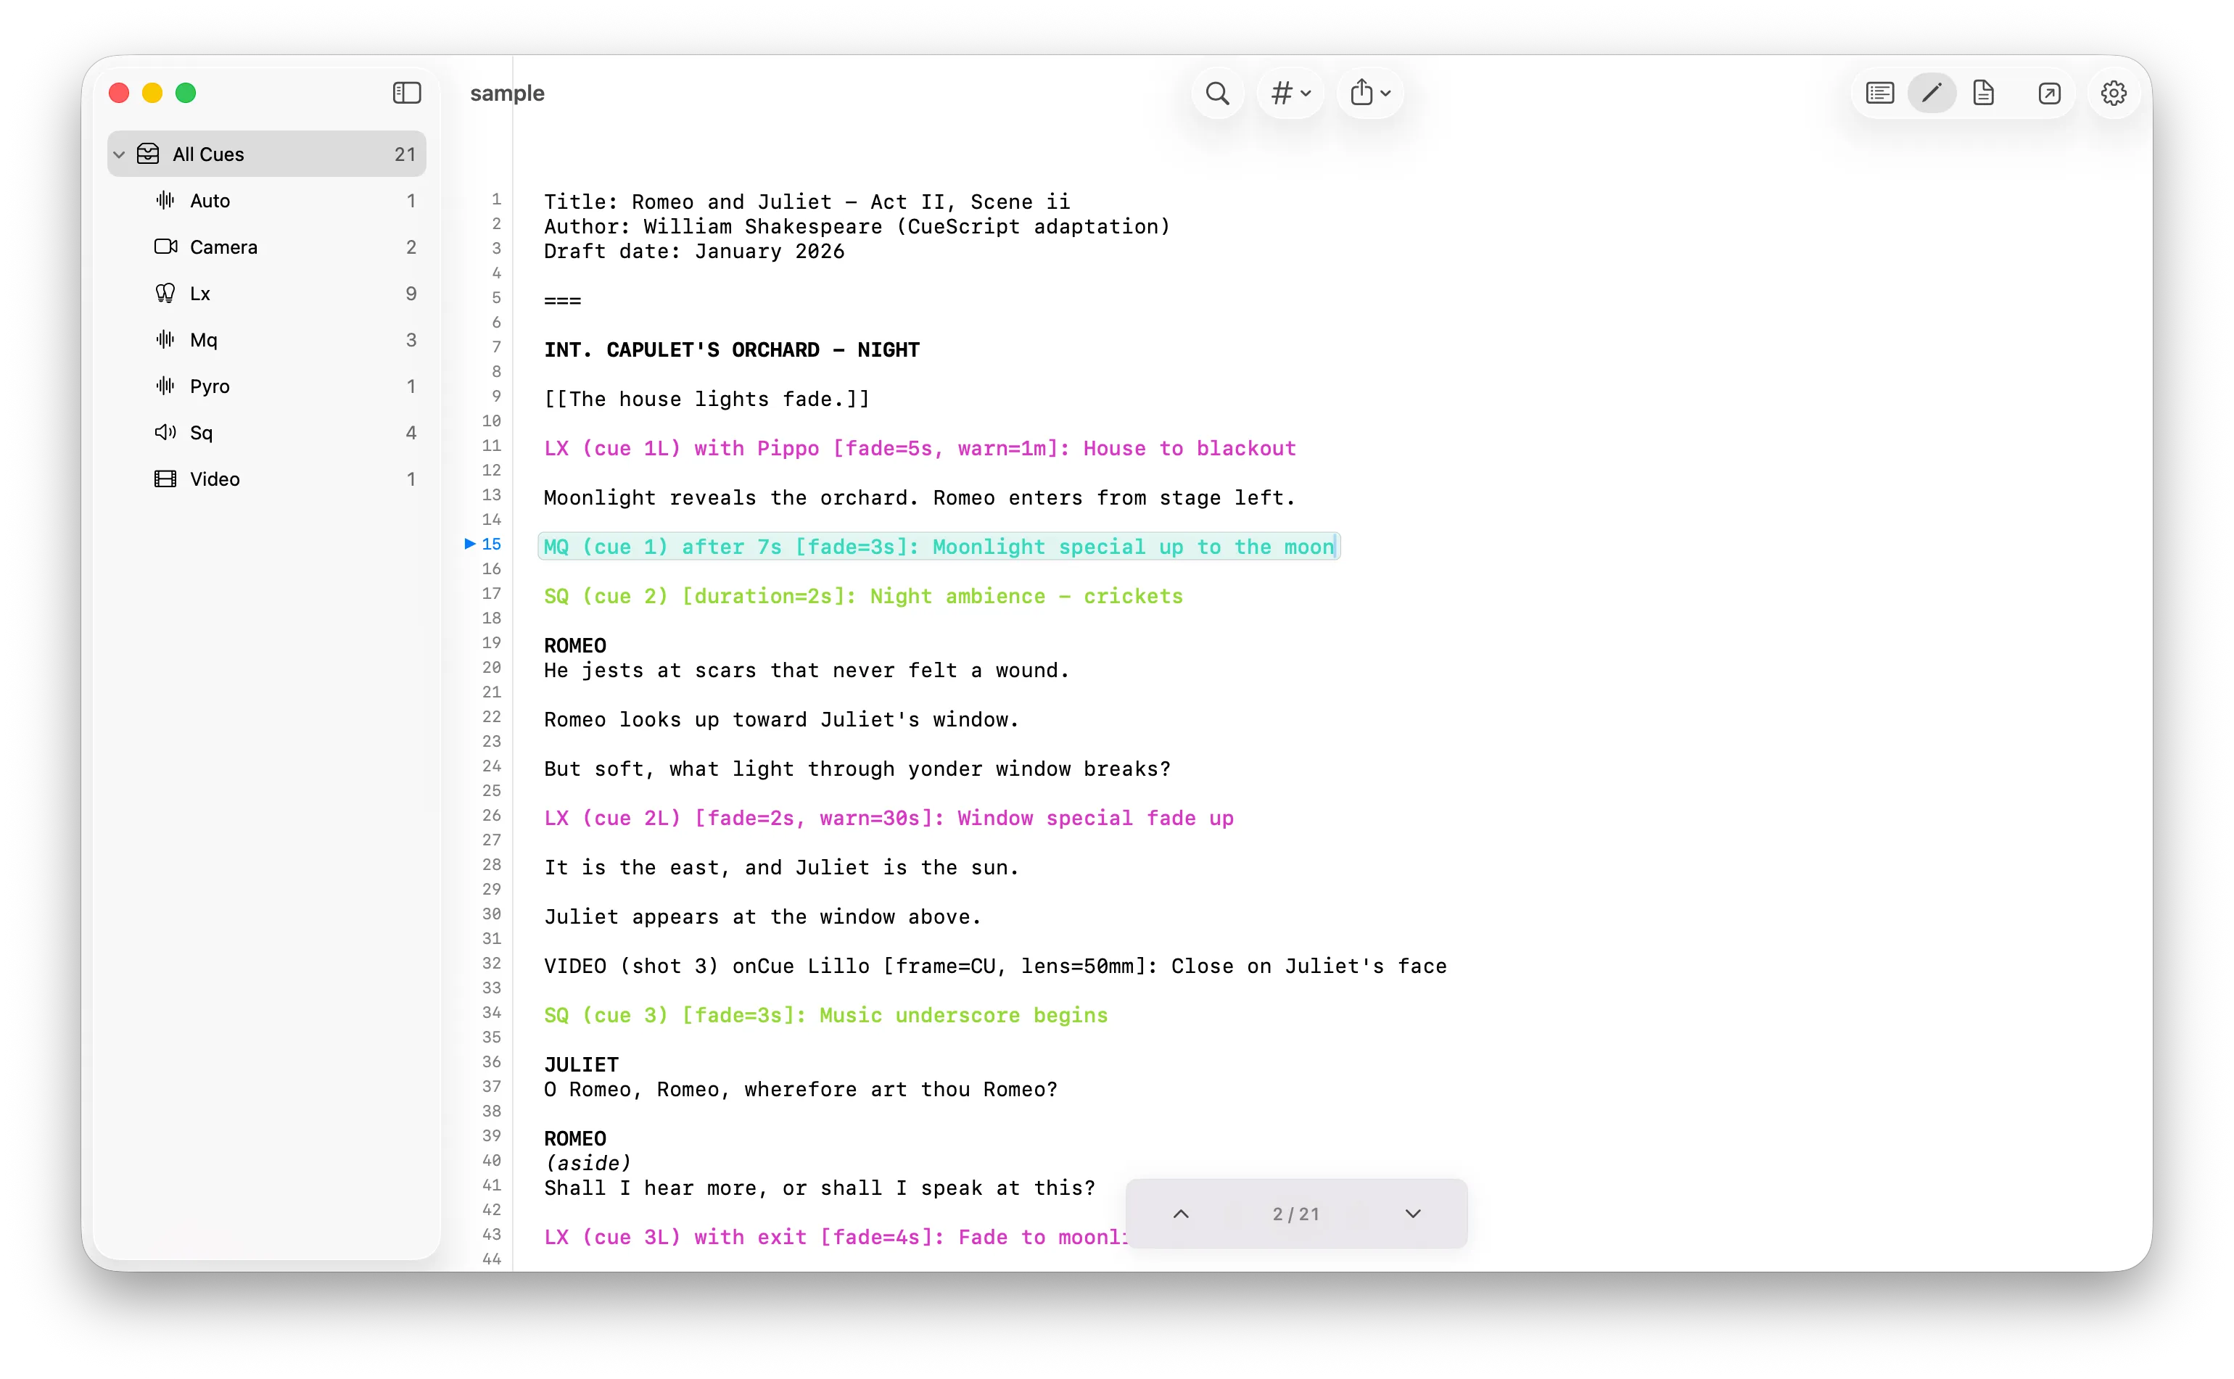Click the Auto waveform icon
Viewport: 2234px width, 1379px height.
pos(165,201)
